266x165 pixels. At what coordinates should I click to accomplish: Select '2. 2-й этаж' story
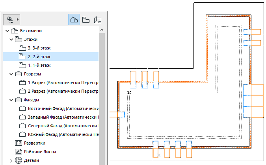pos(39,57)
